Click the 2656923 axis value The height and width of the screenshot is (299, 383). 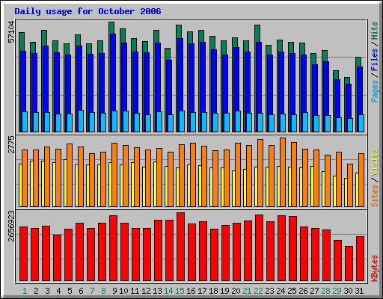coord(11,226)
